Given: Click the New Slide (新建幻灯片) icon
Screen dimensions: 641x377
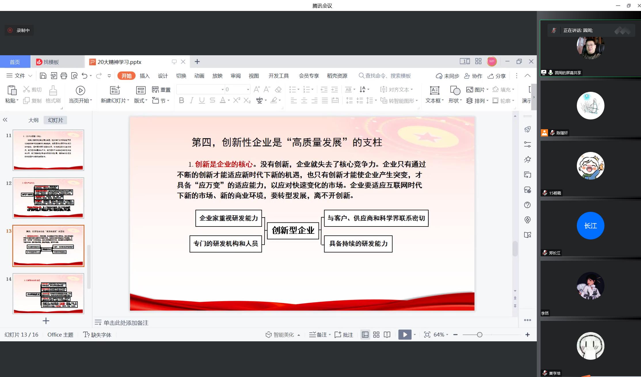Looking at the screenshot, I should (115, 90).
